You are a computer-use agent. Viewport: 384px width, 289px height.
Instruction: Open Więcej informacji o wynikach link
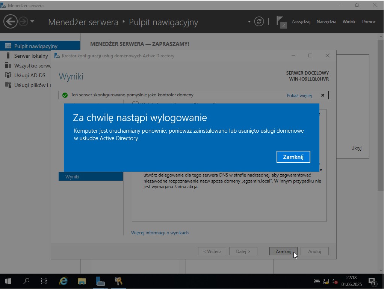160,233
